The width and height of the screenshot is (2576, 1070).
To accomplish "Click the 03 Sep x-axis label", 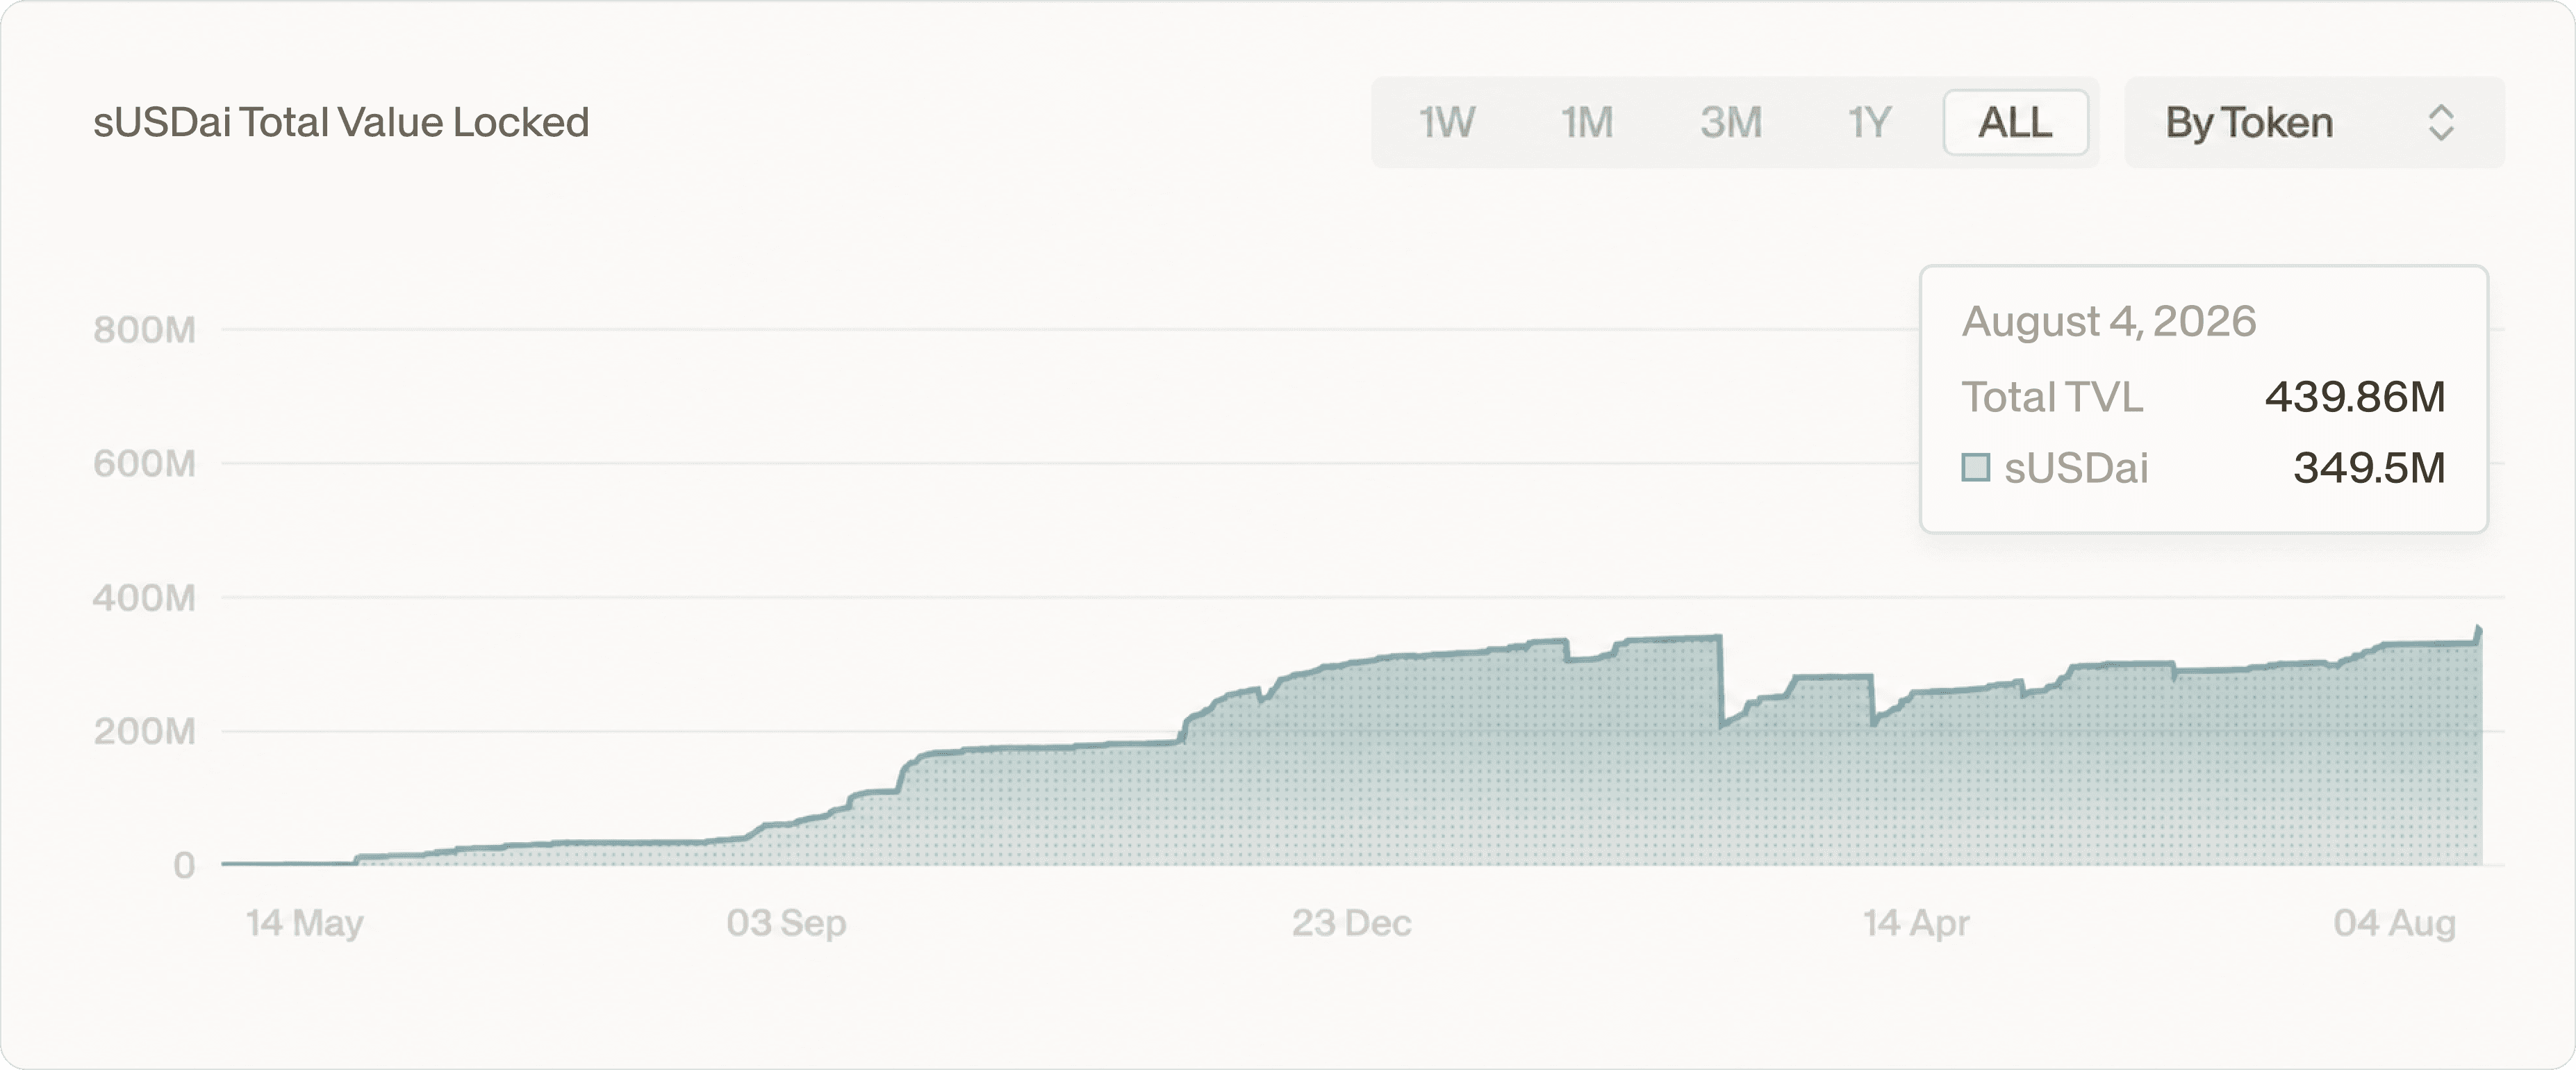I will pos(786,923).
